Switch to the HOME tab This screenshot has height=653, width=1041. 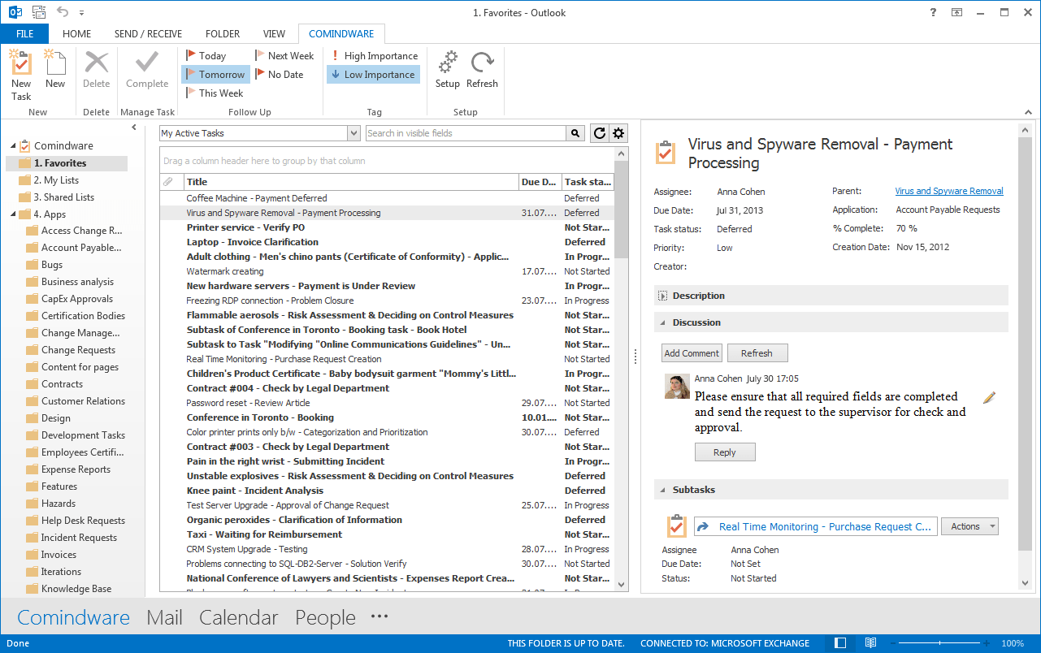point(76,34)
